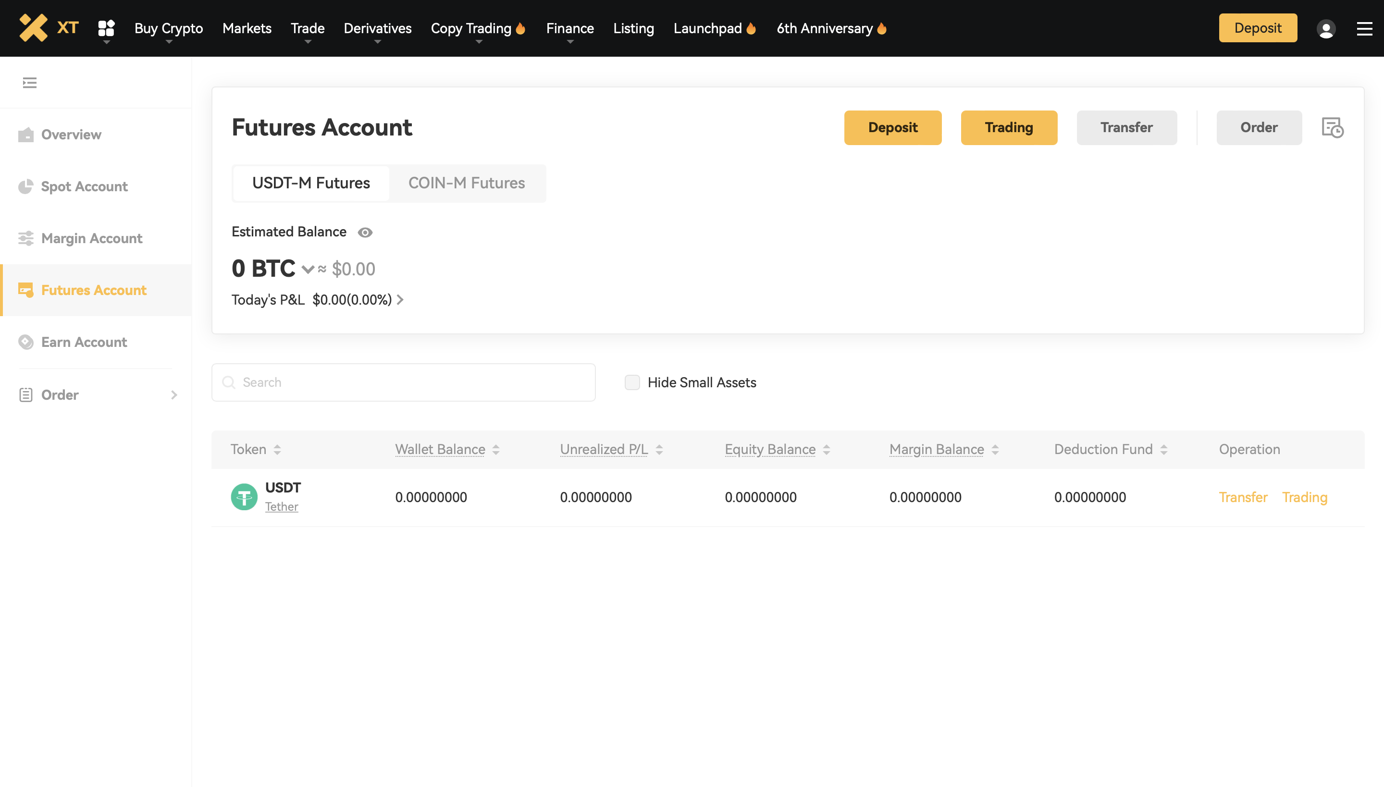Open the Copy Trading dropdown menu
This screenshot has height=787, width=1384.
click(478, 28)
